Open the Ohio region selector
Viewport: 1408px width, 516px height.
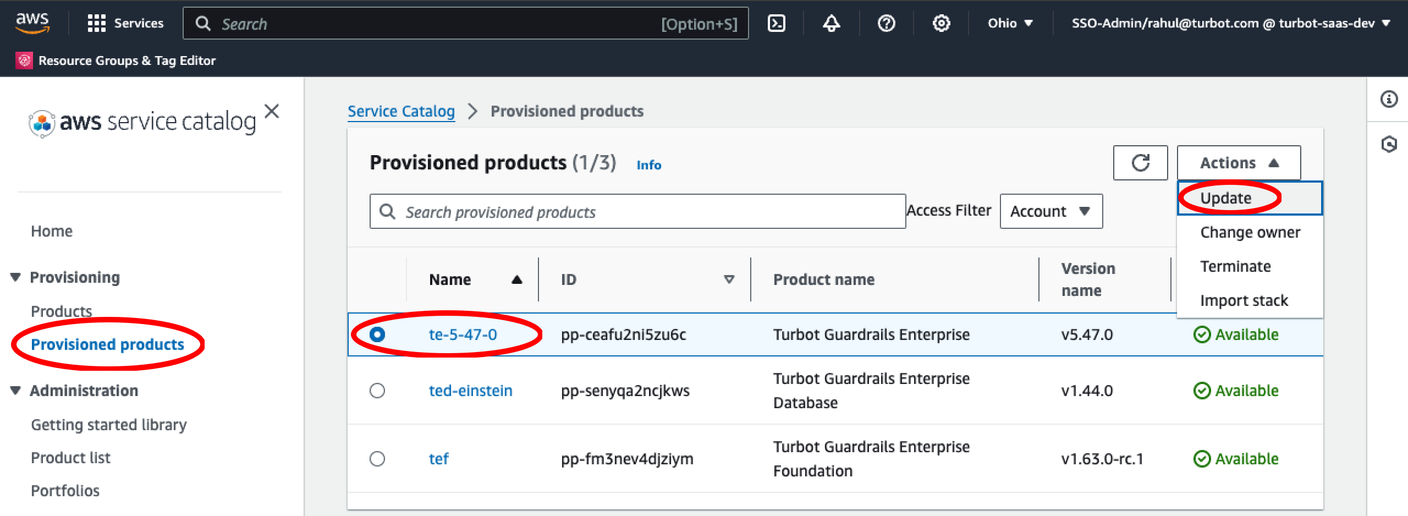(x=1010, y=23)
